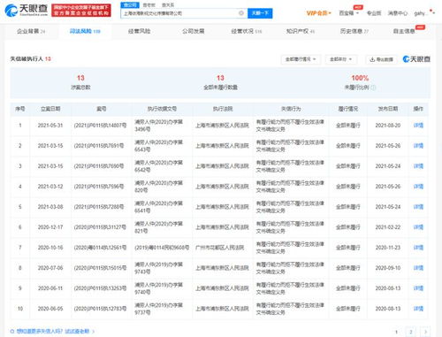Click the 发布日期 column header
442x337 pixels.
click(x=388, y=109)
